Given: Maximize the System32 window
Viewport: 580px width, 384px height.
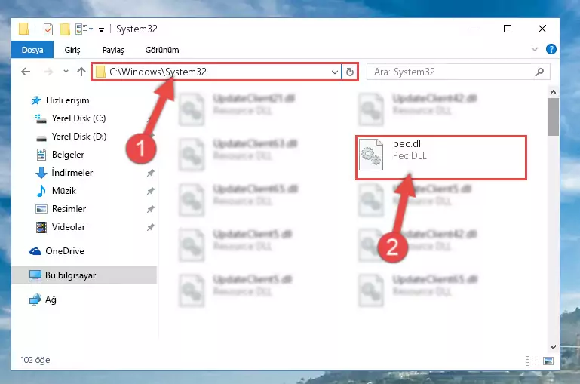Looking at the screenshot, I should pyautogui.click(x=508, y=29).
